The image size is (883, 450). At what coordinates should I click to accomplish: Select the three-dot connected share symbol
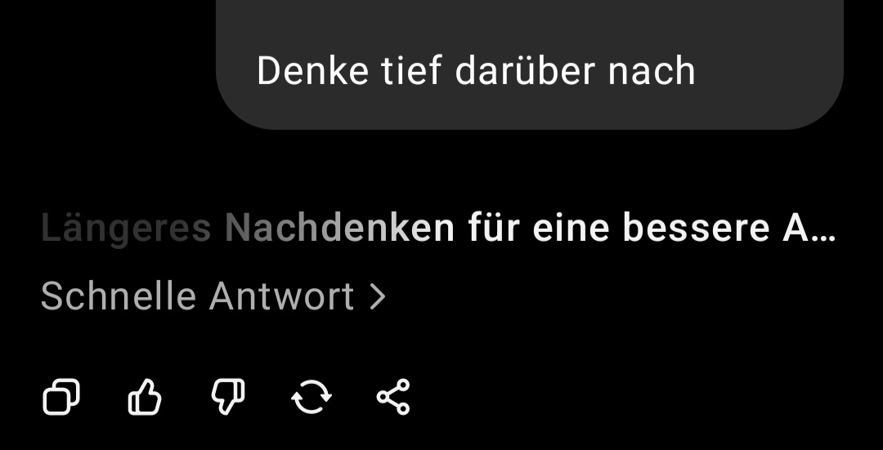pos(393,397)
